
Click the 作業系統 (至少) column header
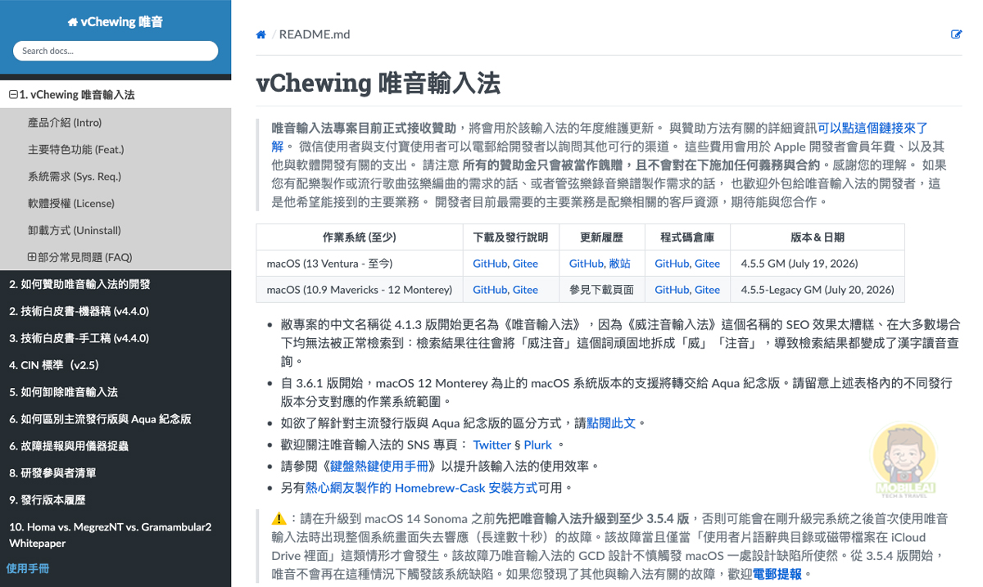[x=360, y=237]
